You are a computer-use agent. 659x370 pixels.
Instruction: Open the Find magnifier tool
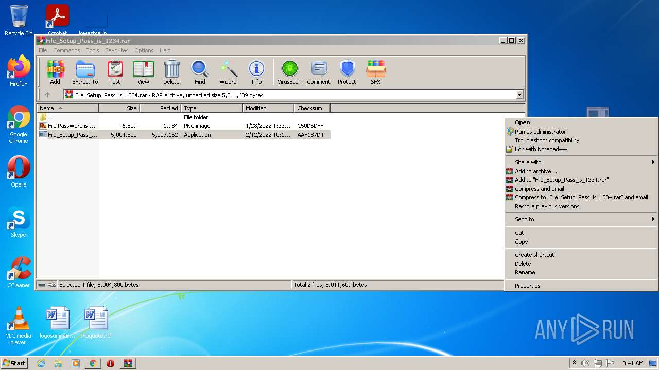(x=200, y=72)
